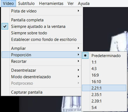This screenshot has width=128, height=112.
Task: Open the Herramientas menu
Action: [51, 3]
